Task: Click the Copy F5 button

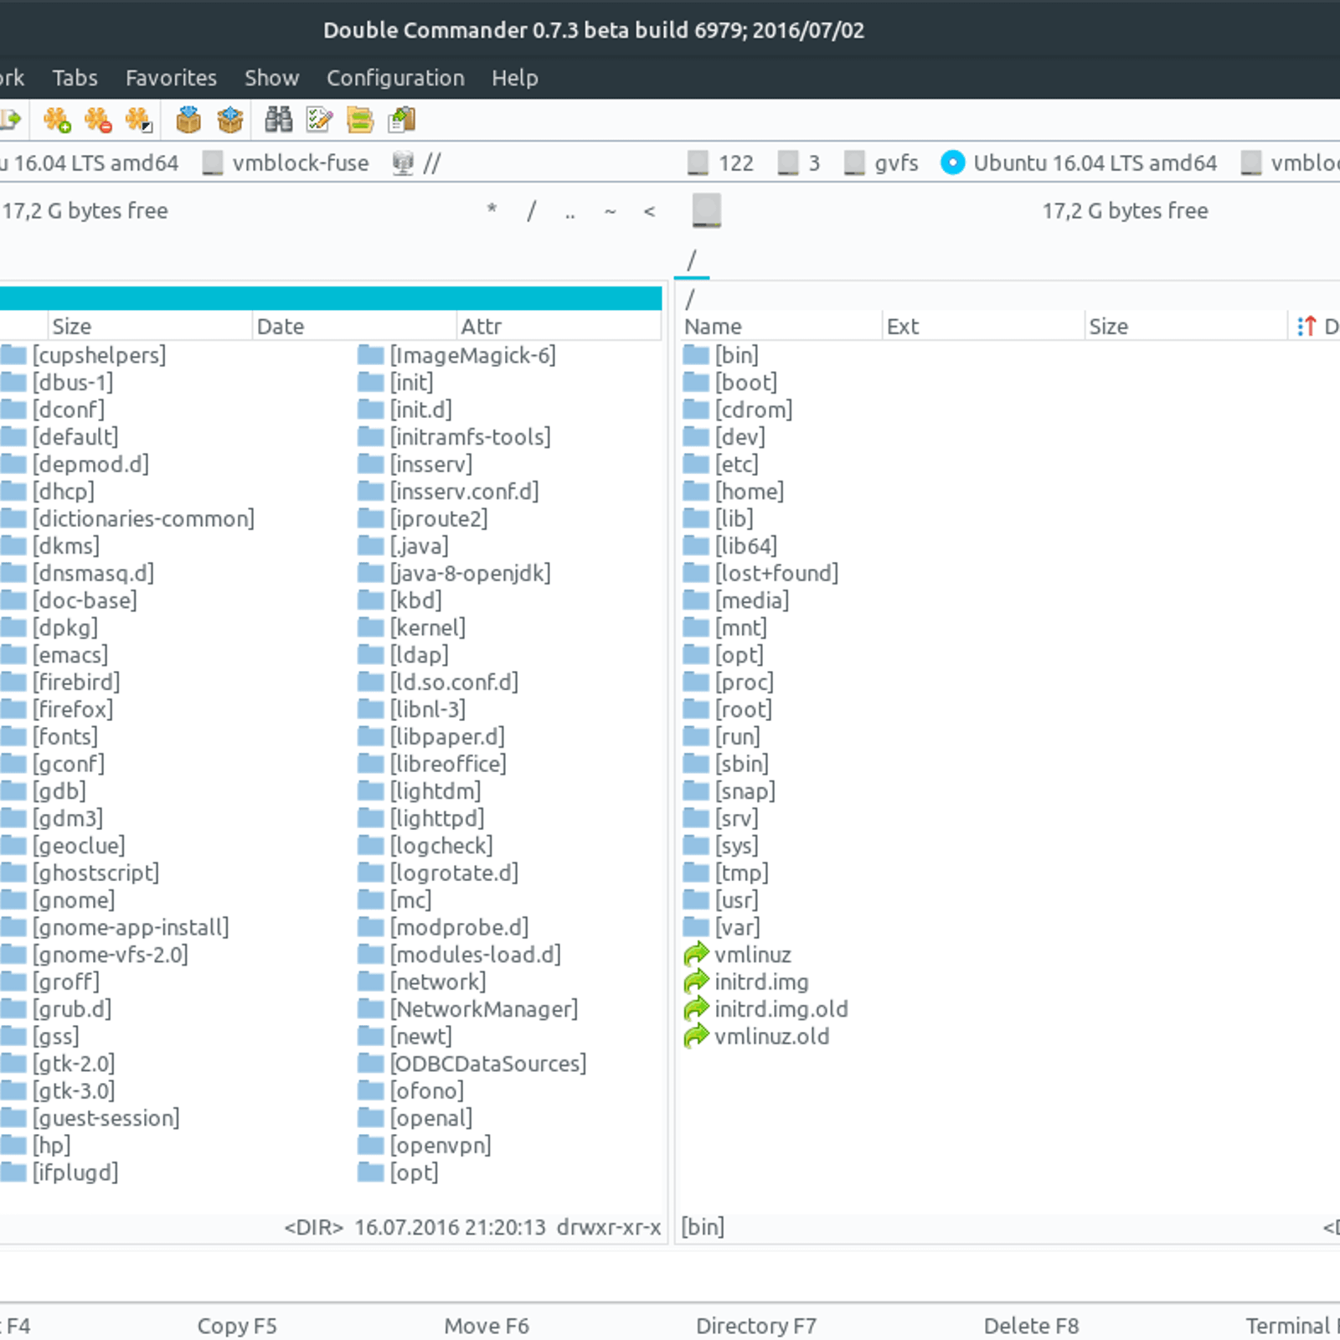Action: pyautogui.click(x=237, y=1326)
